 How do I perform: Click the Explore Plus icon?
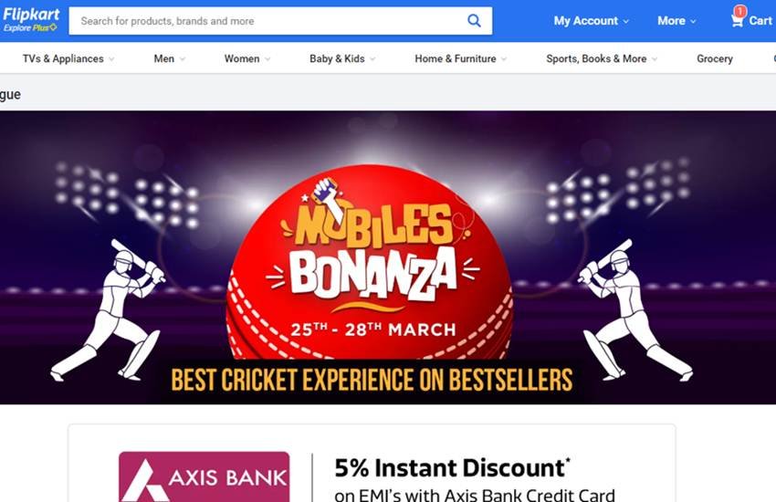click(54, 27)
